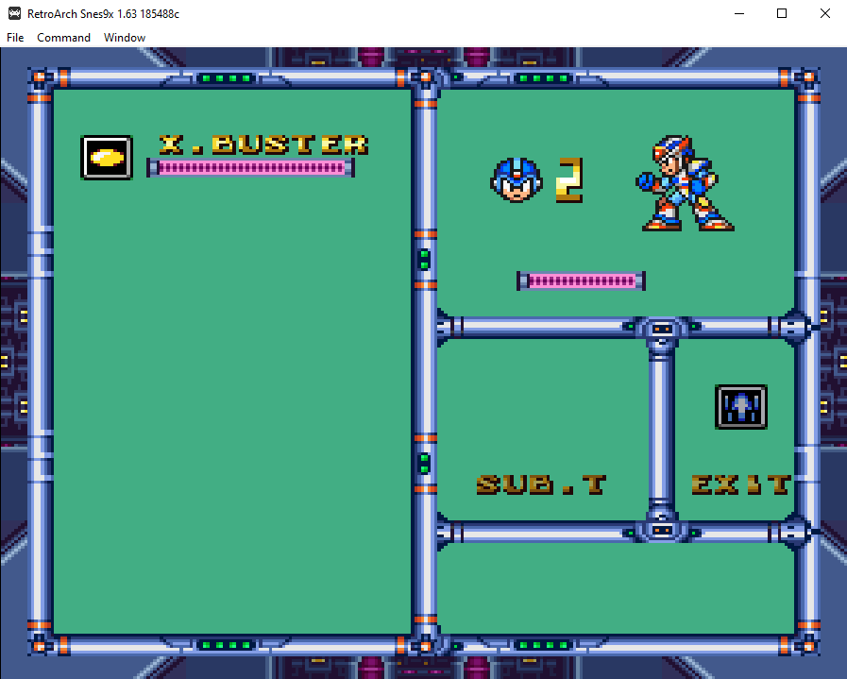The height and width of the screenshot is (679, 847).
Task: Click the lives counter number 2
Action: point(569,179)
